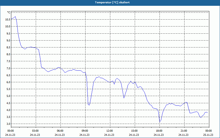Select the '09:00' time label
Viewport: 220px width, 138px height.
[85, 131]
